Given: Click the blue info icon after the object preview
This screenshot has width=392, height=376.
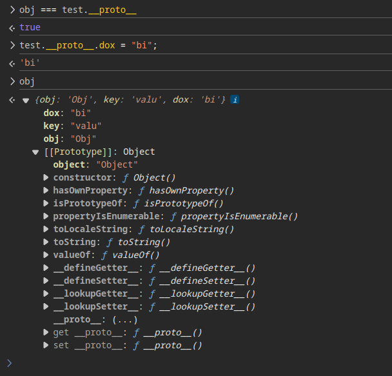Looking at the screenshot, I should [235, 100].
